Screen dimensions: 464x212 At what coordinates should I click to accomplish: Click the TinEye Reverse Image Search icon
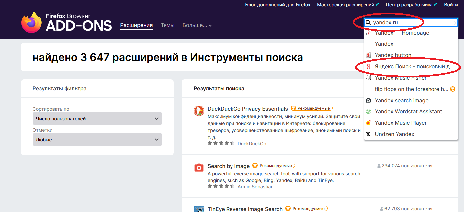(199, 209)
